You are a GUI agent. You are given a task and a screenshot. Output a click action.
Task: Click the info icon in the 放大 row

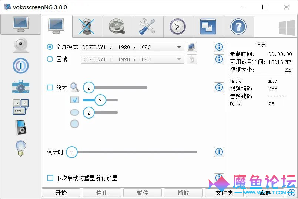click(219, 87)
